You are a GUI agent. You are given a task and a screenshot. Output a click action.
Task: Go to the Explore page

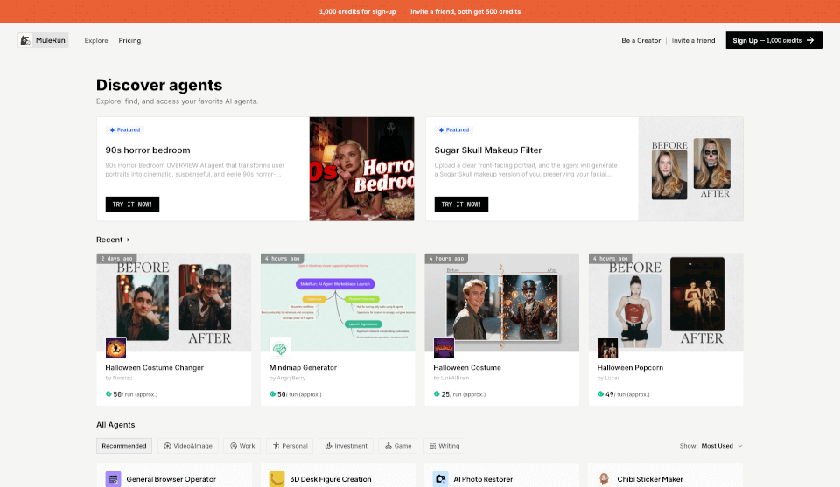(x=96, y=40)
